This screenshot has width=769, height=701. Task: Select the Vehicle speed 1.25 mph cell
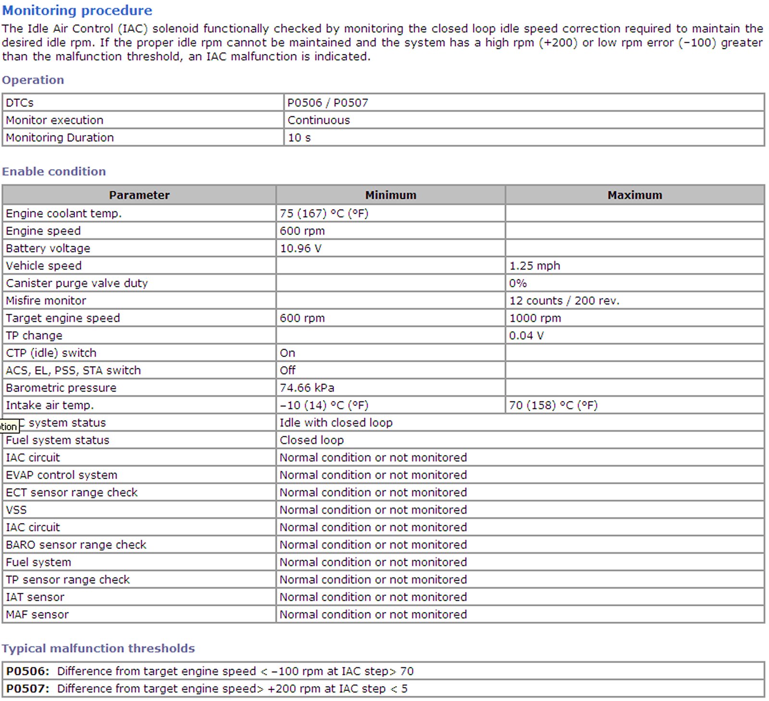click(534, 266)
